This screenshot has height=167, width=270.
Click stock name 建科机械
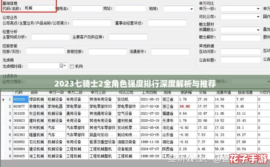click(36, 121)
